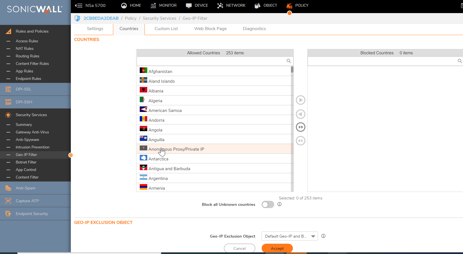
Task: Click info icon beside Block all Unknown countries
Action: [279, 204]
